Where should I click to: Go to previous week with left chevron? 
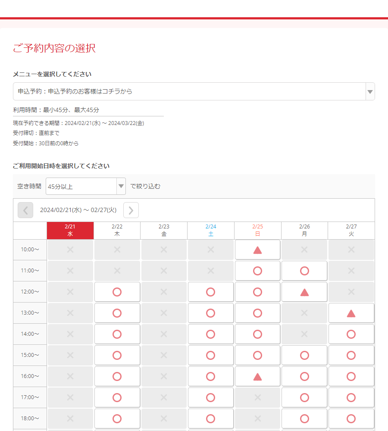click(25, 210)
